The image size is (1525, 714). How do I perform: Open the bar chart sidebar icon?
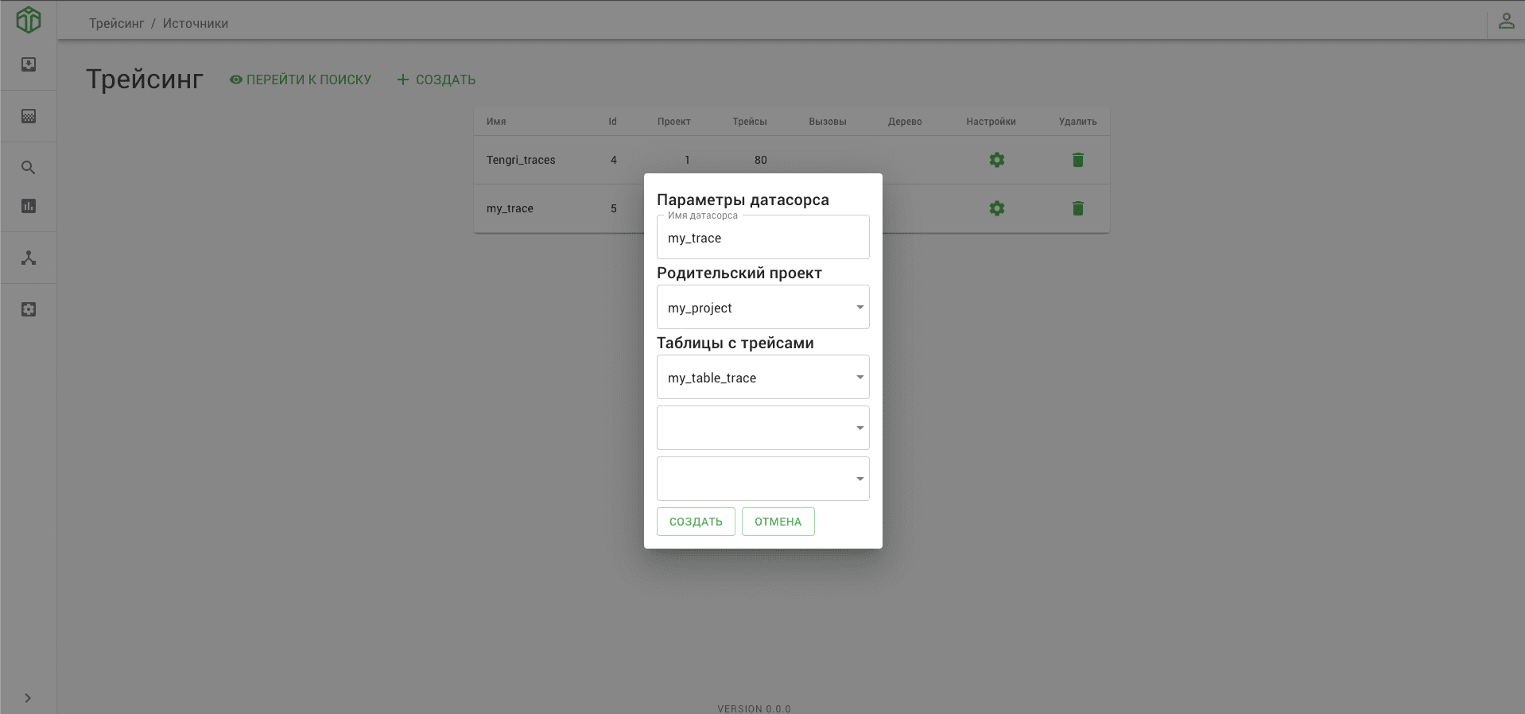pyautogui.click(x=29, y=206)
